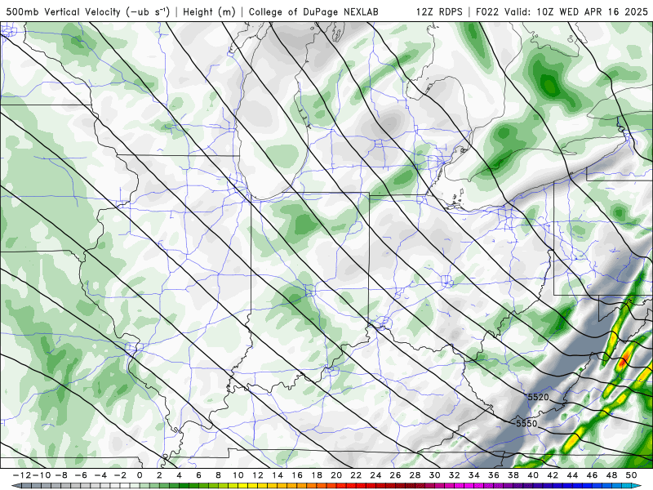The width and height of the screenshot is (653, 490).
Task: Click the −8 value on the color scale
Action: point(61,475)
